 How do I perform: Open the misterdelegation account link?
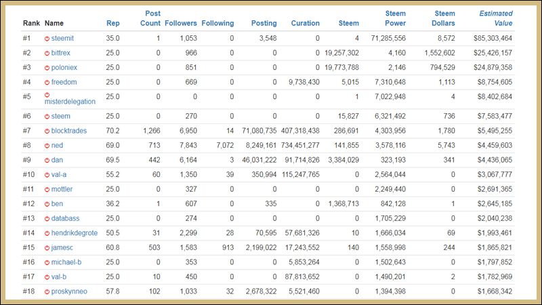coord(70,102)
